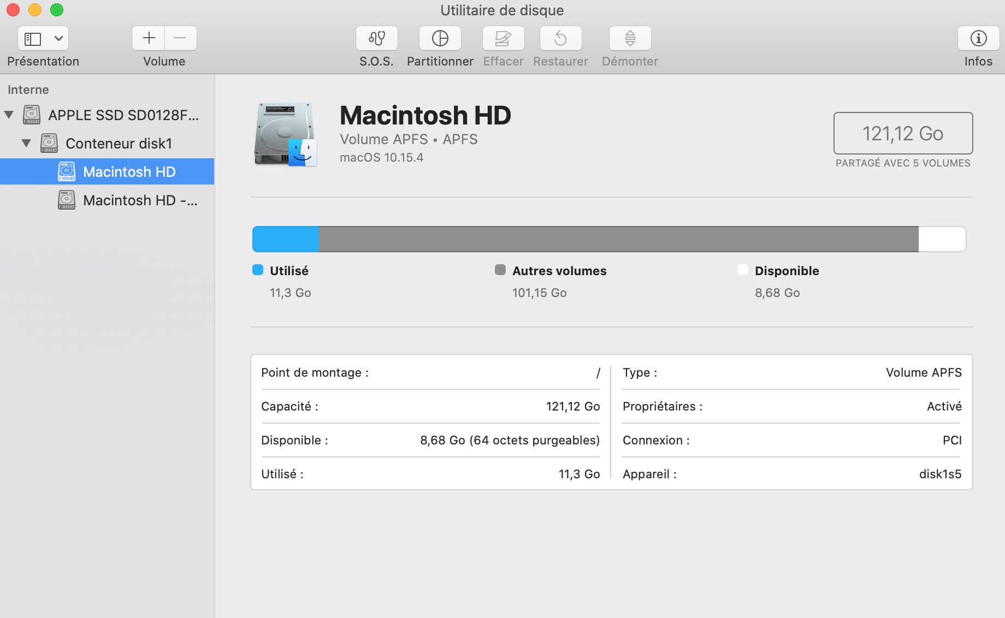
Task: Click the S.O.S. first aid icon
Action: (x=376, y=38)
